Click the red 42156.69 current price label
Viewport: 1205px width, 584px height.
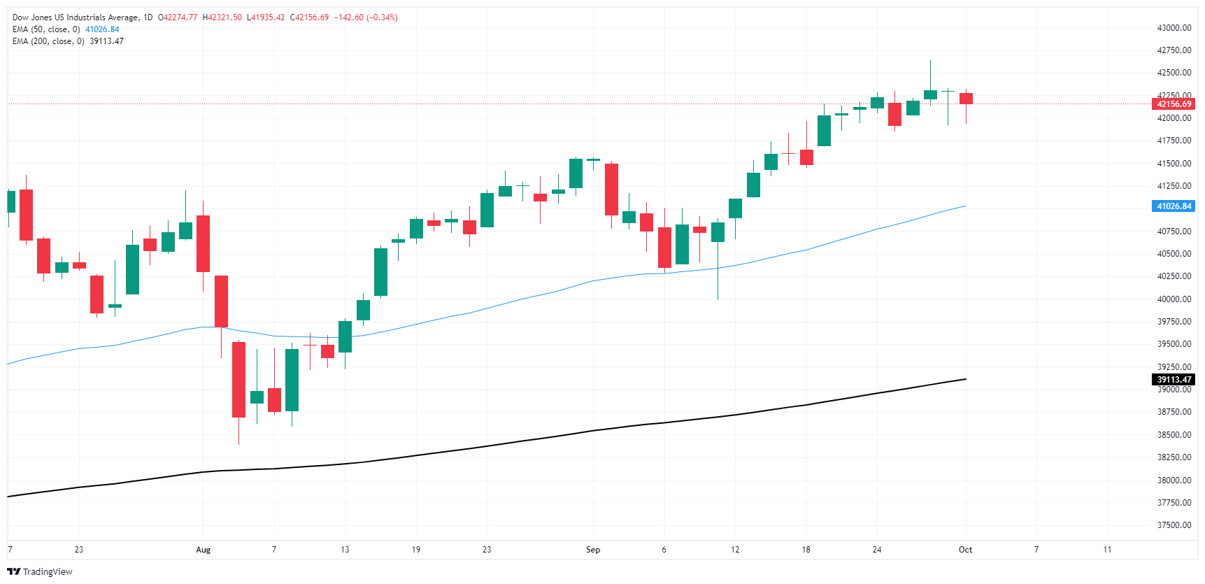click(1174, 104)
